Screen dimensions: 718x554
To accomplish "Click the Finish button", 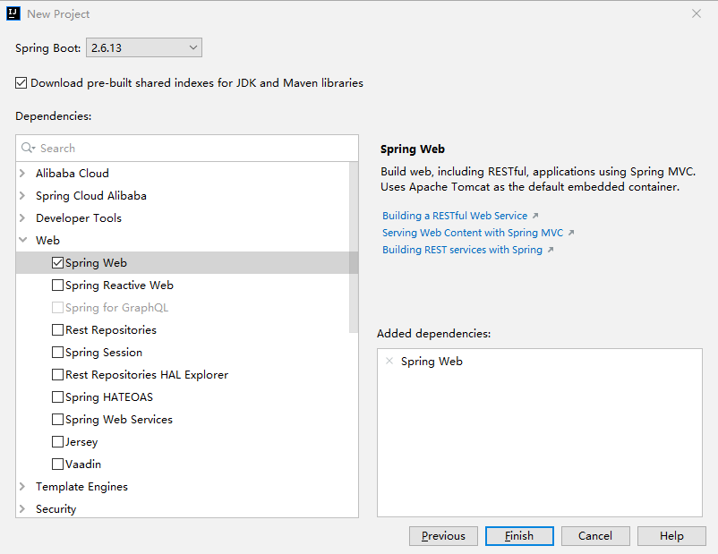I will pos(519,536).
